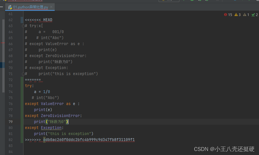Click the '# try:x[' comment line
This screenshot has height=155, width=259.
pyautogui.click(x=34, y=26)
